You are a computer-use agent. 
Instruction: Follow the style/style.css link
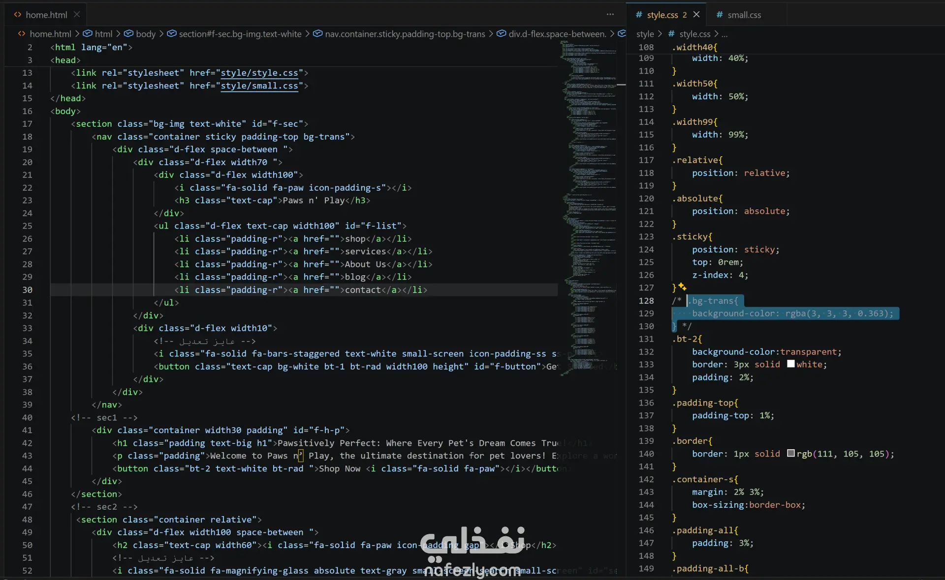point(259,73)
